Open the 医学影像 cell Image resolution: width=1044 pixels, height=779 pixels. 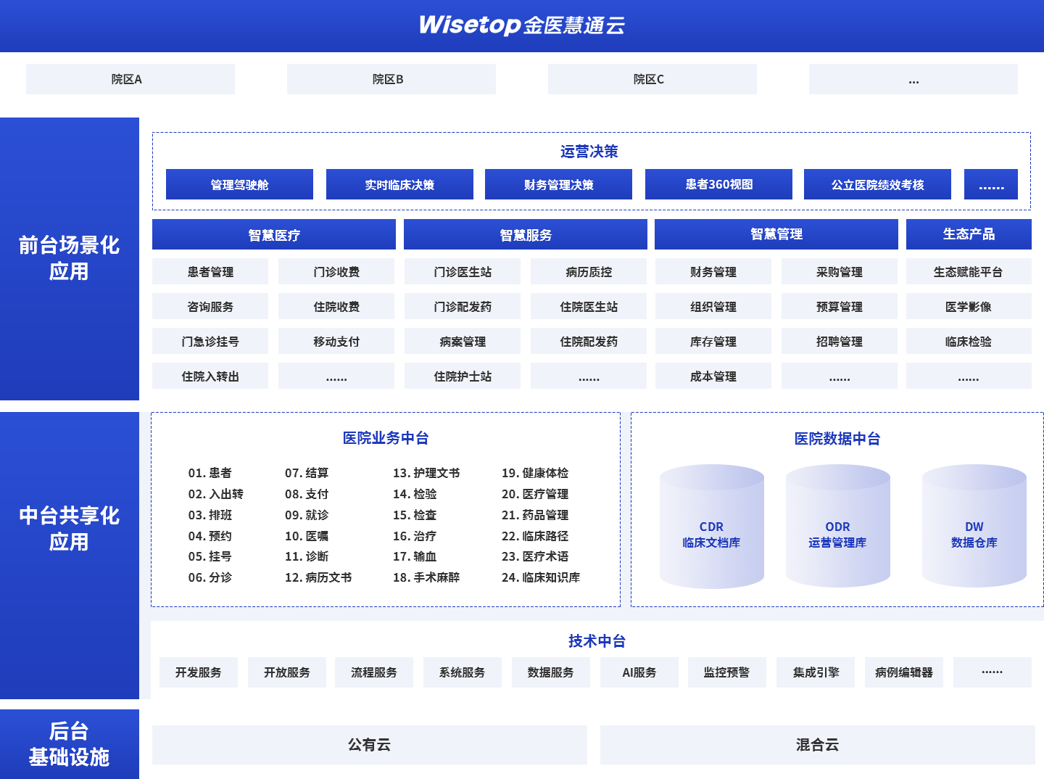969,306
